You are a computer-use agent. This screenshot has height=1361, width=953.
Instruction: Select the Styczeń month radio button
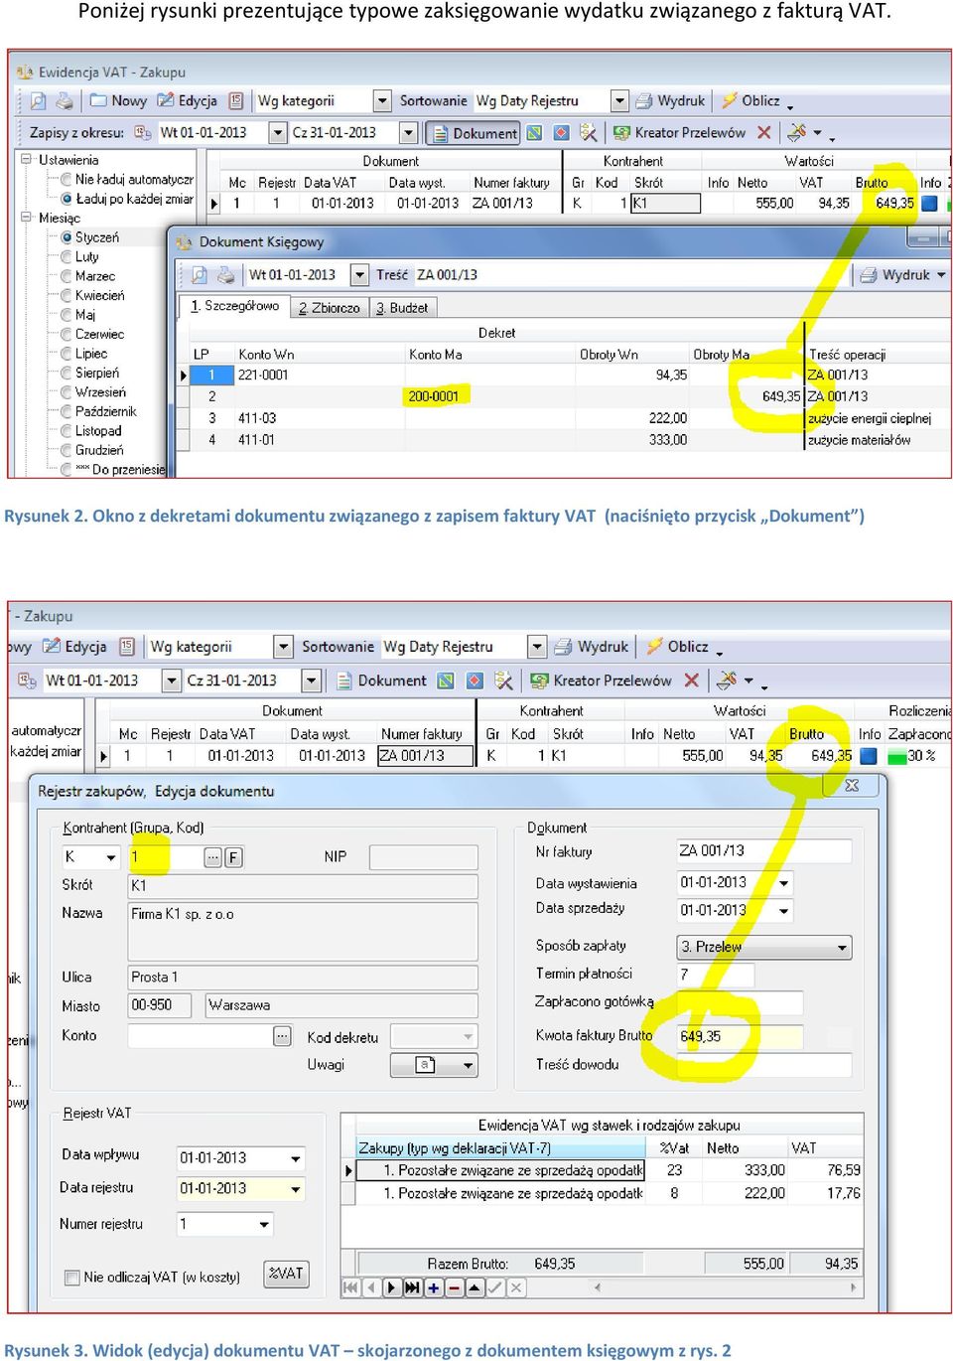coord(67,237)
